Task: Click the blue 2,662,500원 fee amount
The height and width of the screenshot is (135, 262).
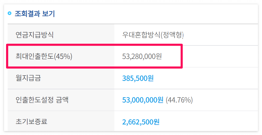Action: click(141, 122)
